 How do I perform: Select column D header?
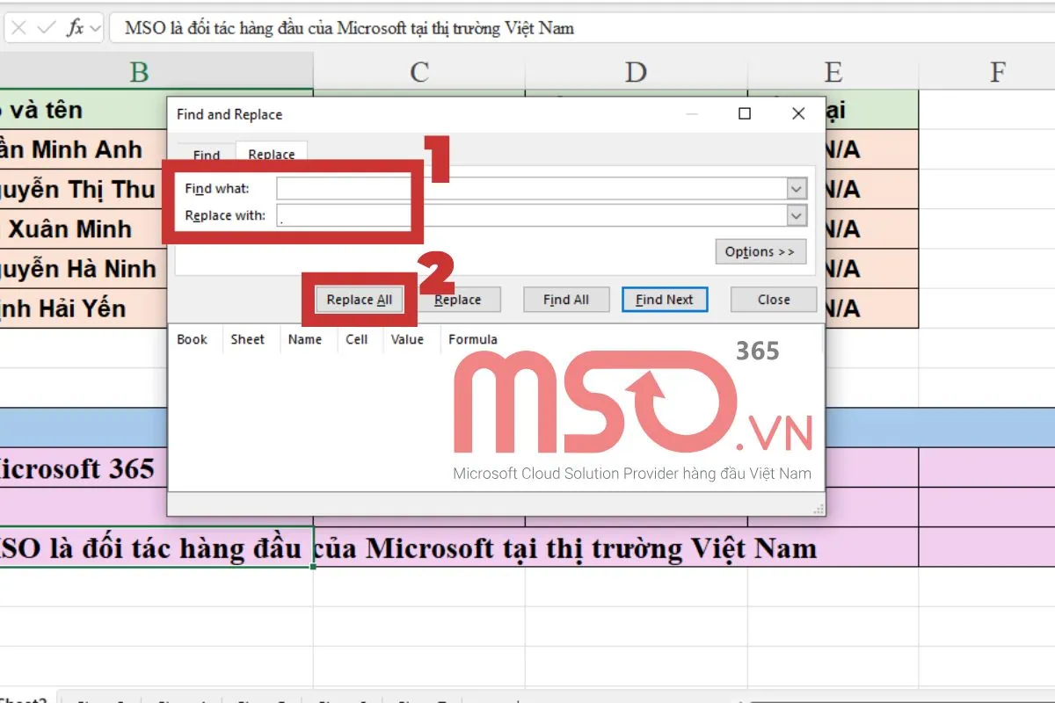tap(636, 71)
